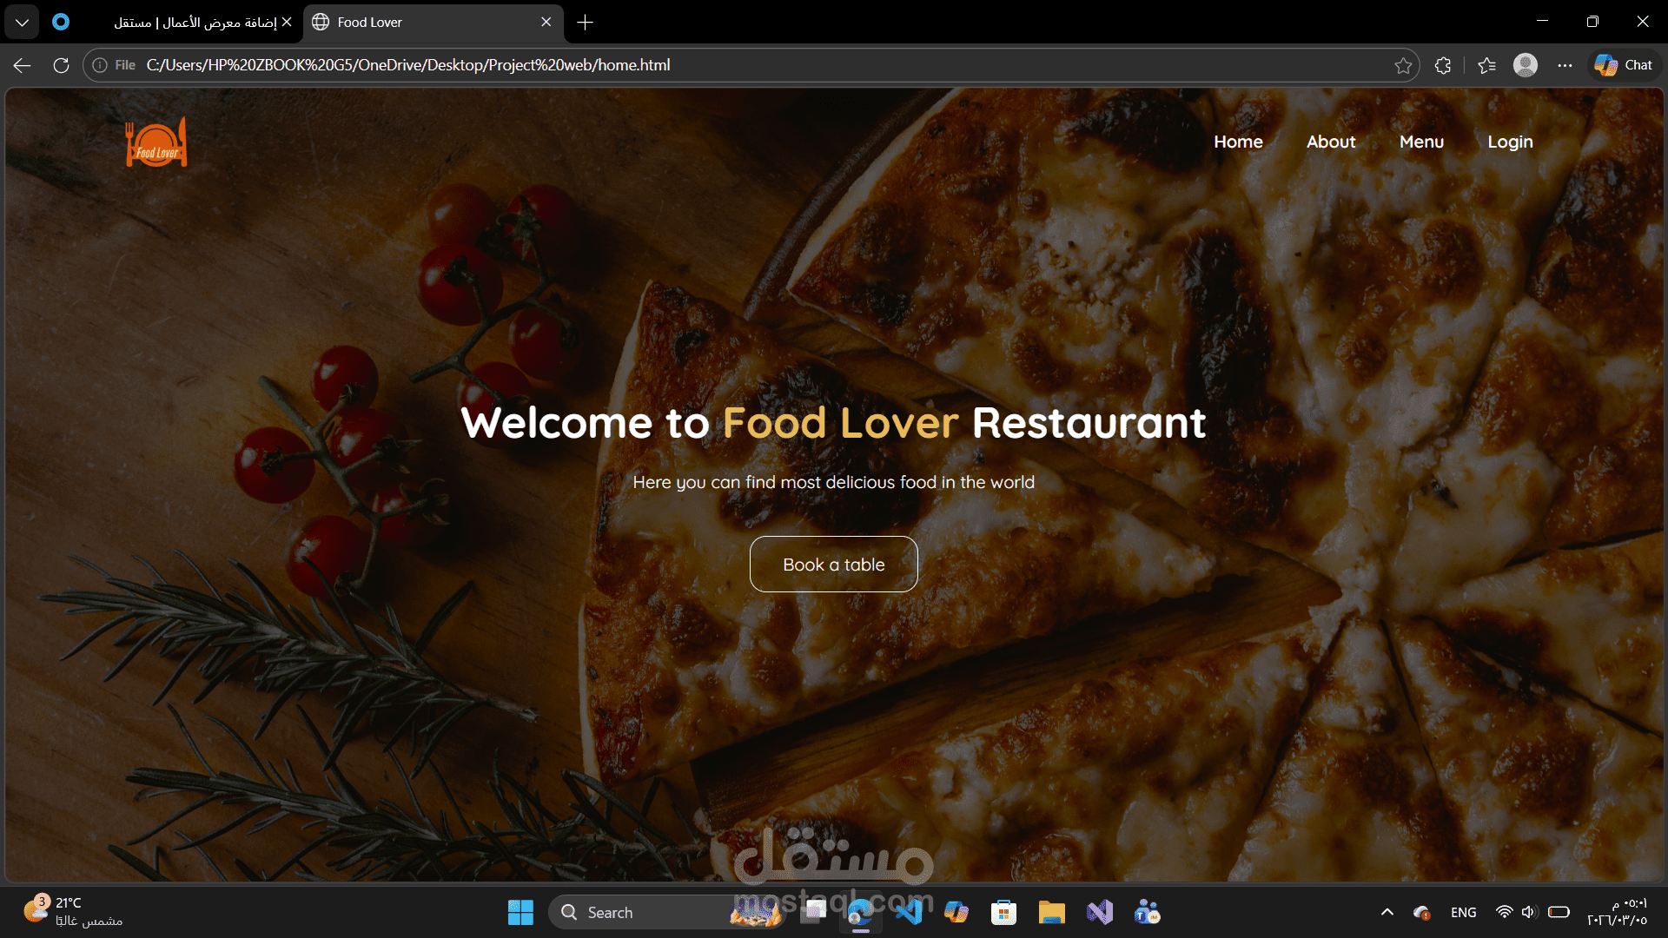Add page to favorites star
Screen dimensions: 1668x938
pos(1403,65)
